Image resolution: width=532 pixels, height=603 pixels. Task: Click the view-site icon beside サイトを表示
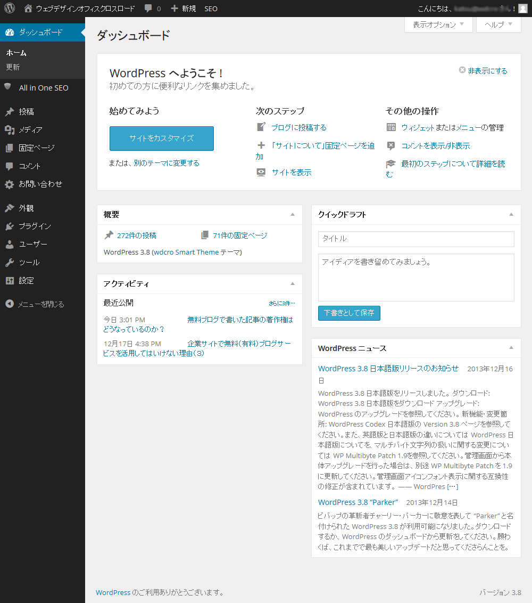pyautogui.click(x=261, y=172)
